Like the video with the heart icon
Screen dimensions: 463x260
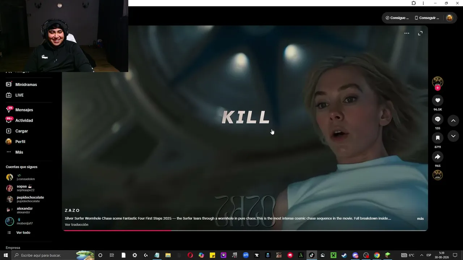click(x=438, y=100)
